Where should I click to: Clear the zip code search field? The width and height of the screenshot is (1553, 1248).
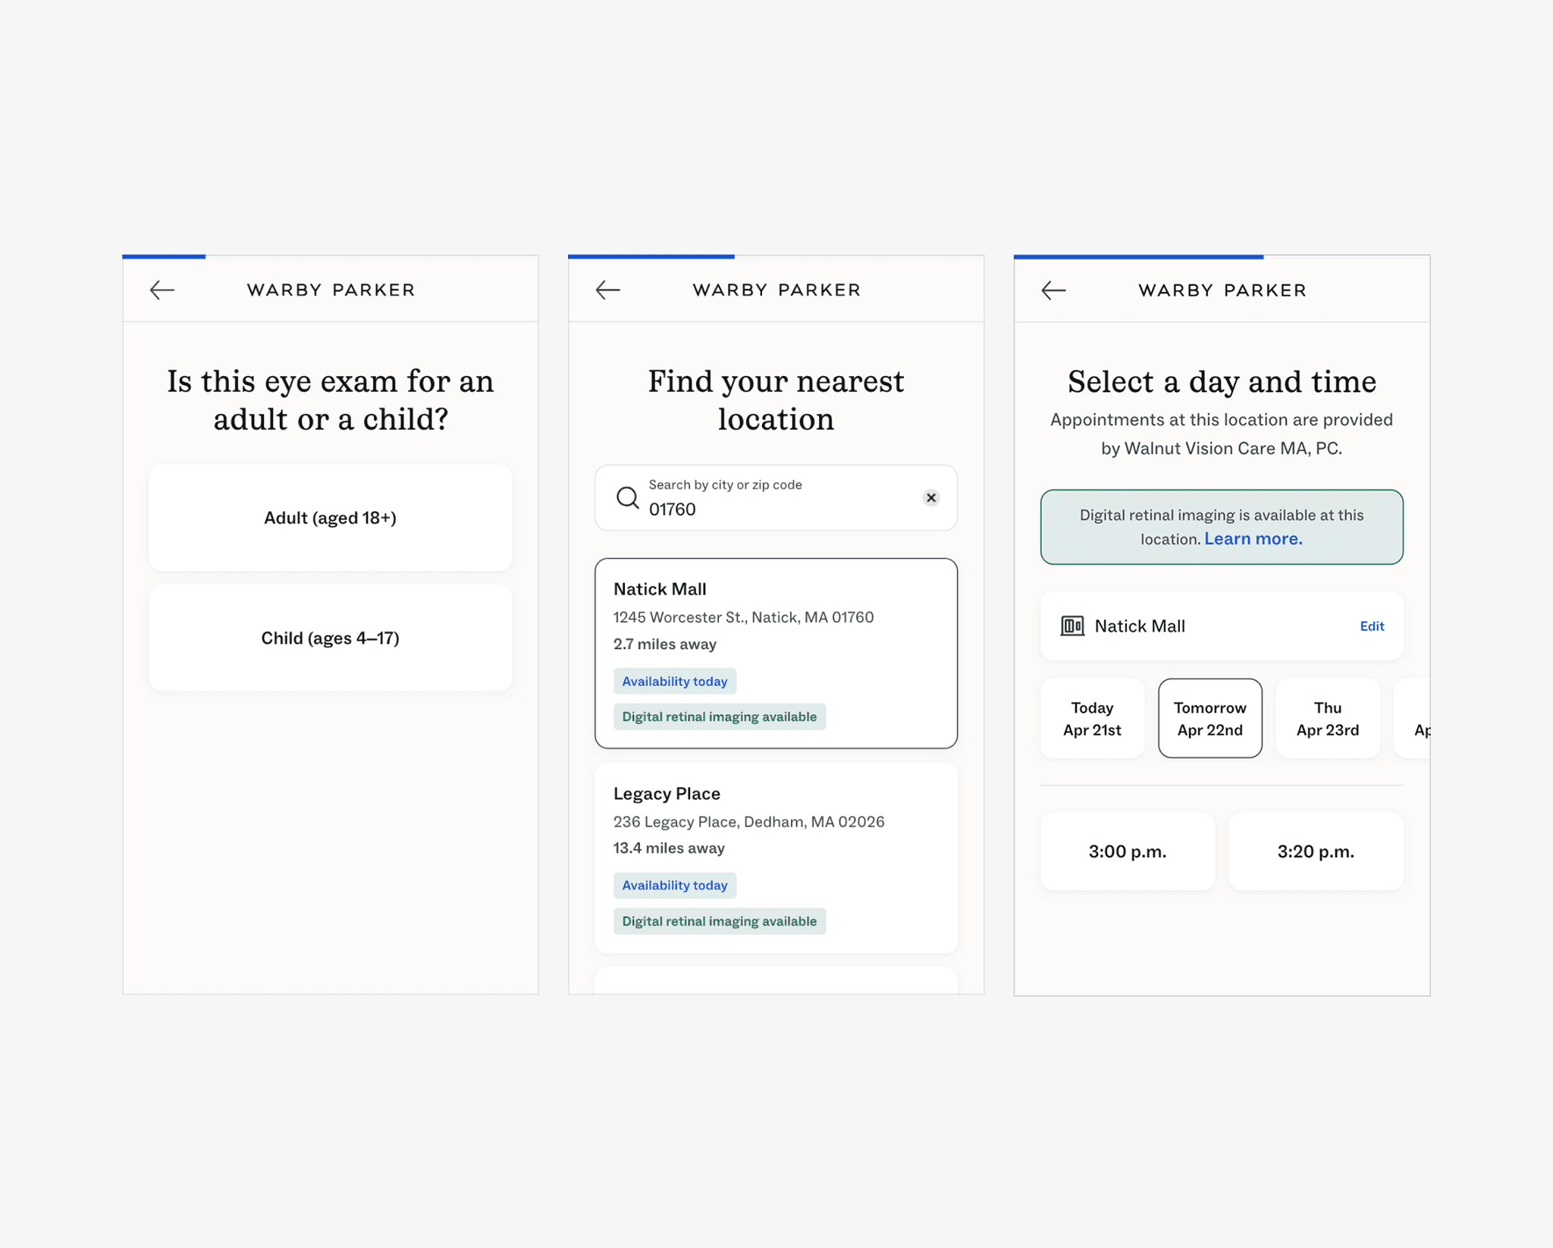coord(931,497)
